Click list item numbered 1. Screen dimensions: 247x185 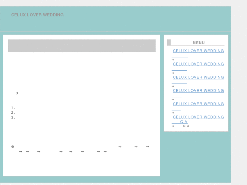point(13,108)
